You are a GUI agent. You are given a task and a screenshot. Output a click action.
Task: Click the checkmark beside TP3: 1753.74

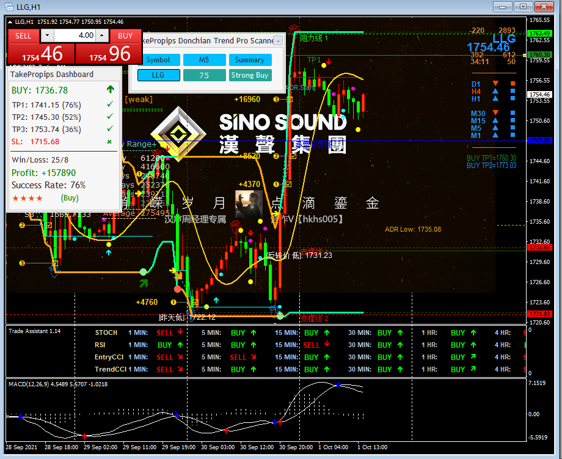(x=110, y=128)
